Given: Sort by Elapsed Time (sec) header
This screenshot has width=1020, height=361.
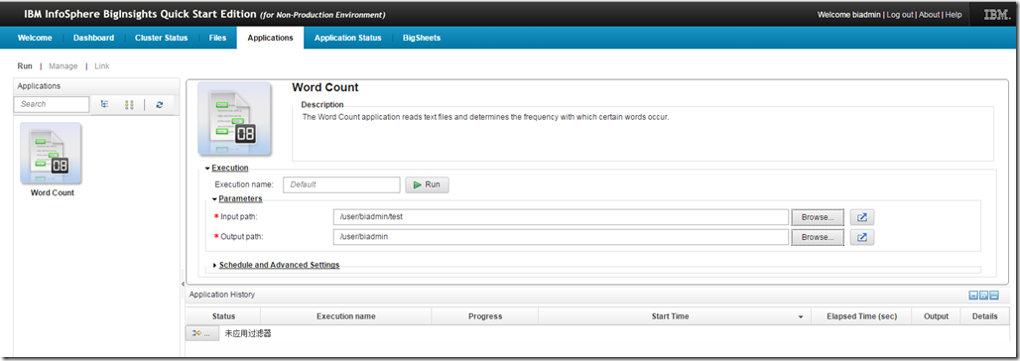Looking at the screenshot, I should (x=861, y=316).
